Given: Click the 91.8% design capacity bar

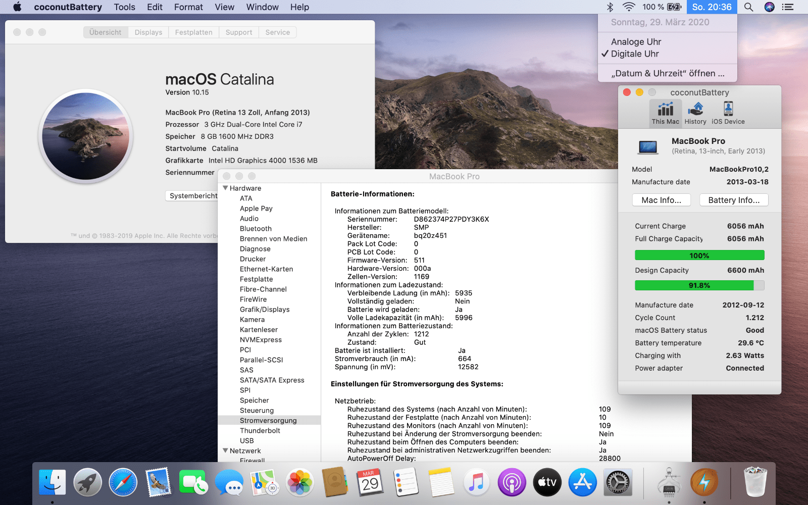Looking at the screenshot, I should click(699, 285).
